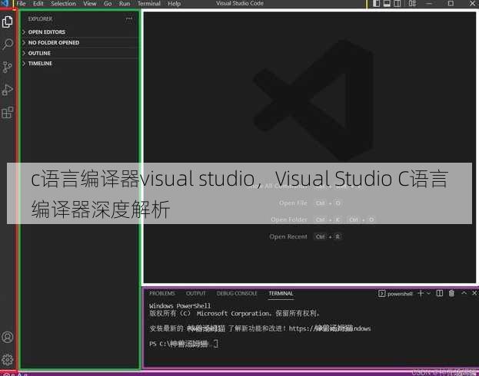
Task: Click the Open File shortcut hint
Action: click(310, 203)
